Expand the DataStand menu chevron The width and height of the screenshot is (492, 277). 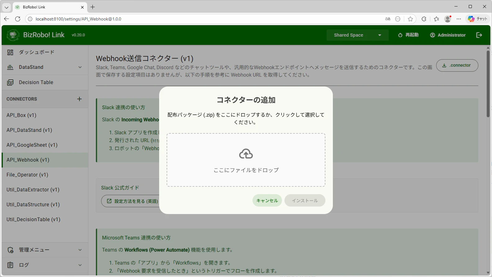[80, 67]
